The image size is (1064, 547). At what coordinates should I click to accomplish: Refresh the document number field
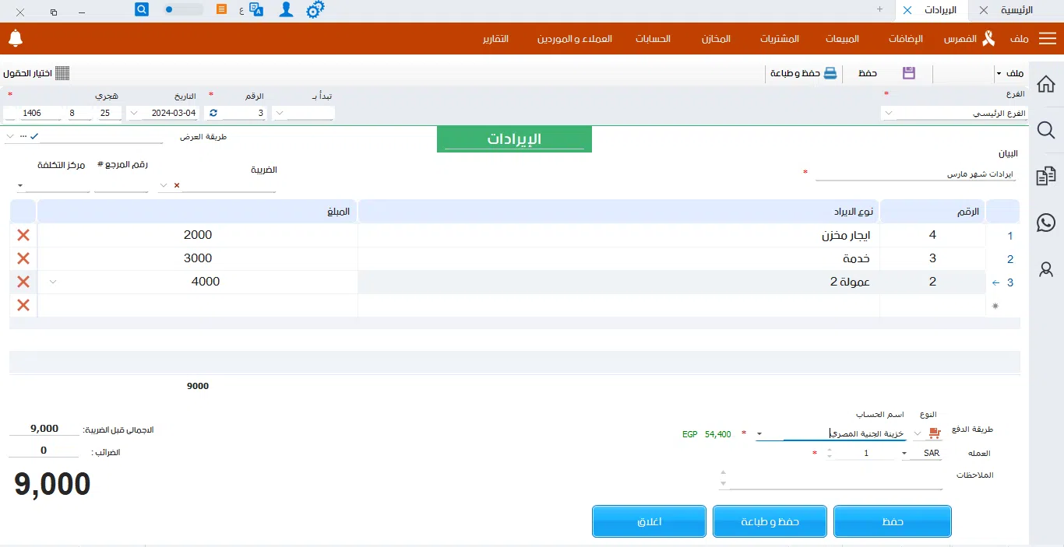pos(213,114)
